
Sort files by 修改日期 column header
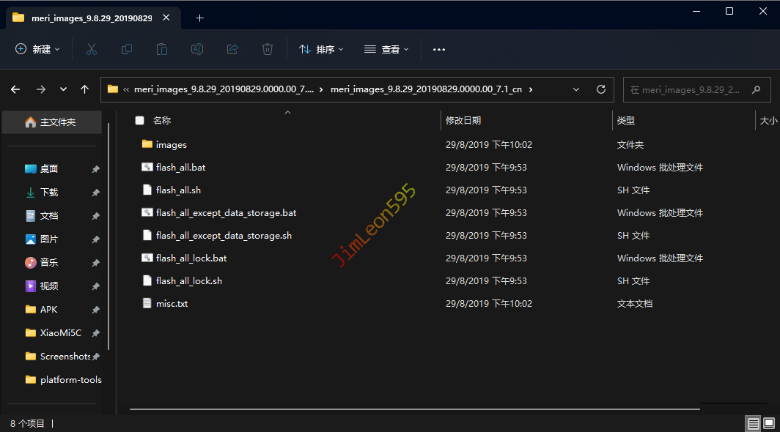coord(463,120)
